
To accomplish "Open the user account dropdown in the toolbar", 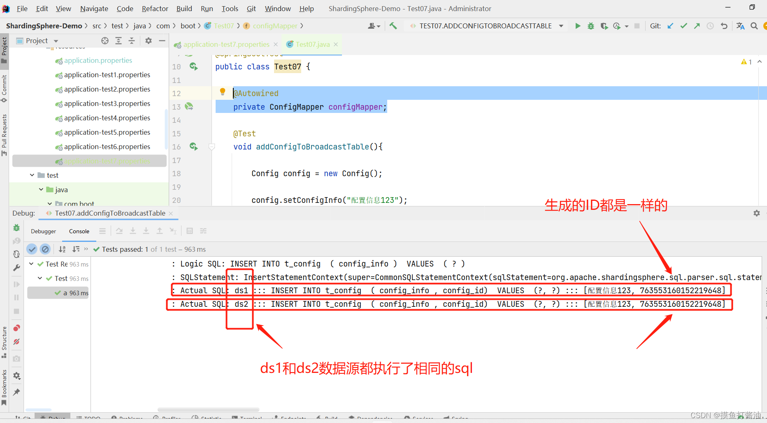I will point(374,26).
